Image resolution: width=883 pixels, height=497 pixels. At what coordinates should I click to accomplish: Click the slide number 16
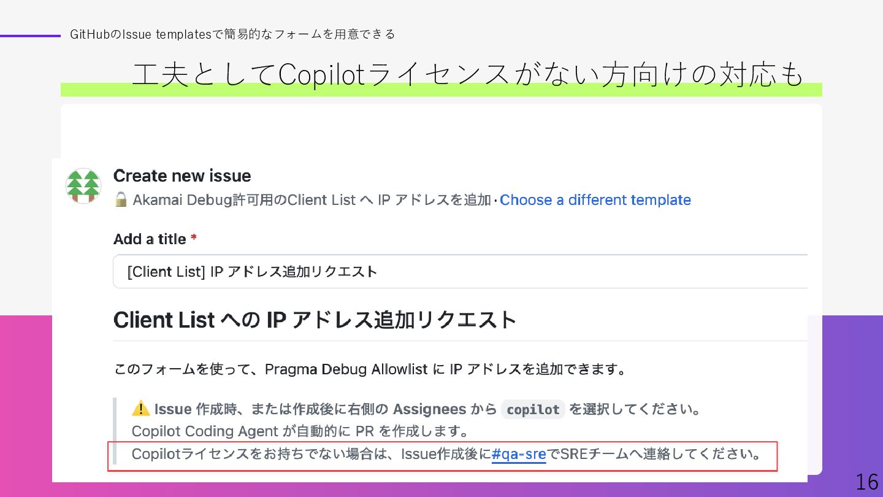(866, 482)
